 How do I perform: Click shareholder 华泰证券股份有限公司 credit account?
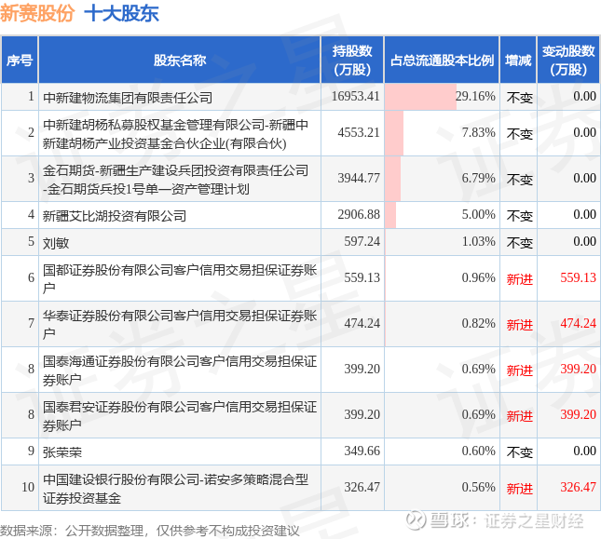(x=180, y=325)
